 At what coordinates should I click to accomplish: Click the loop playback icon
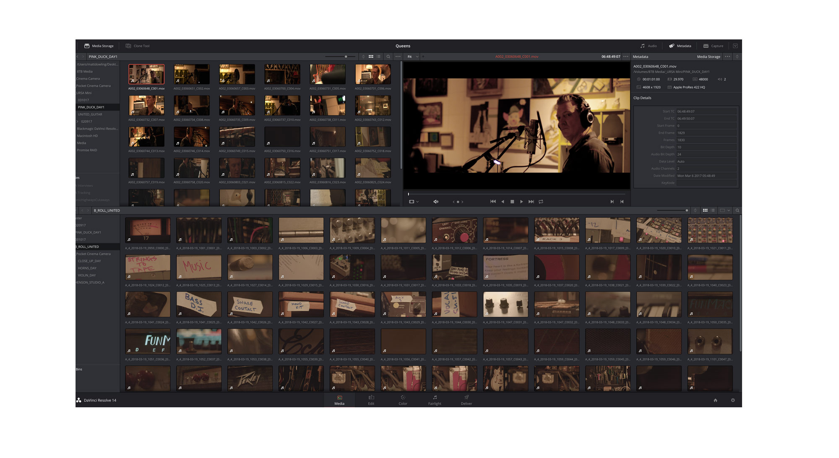(x=541, y=202)
